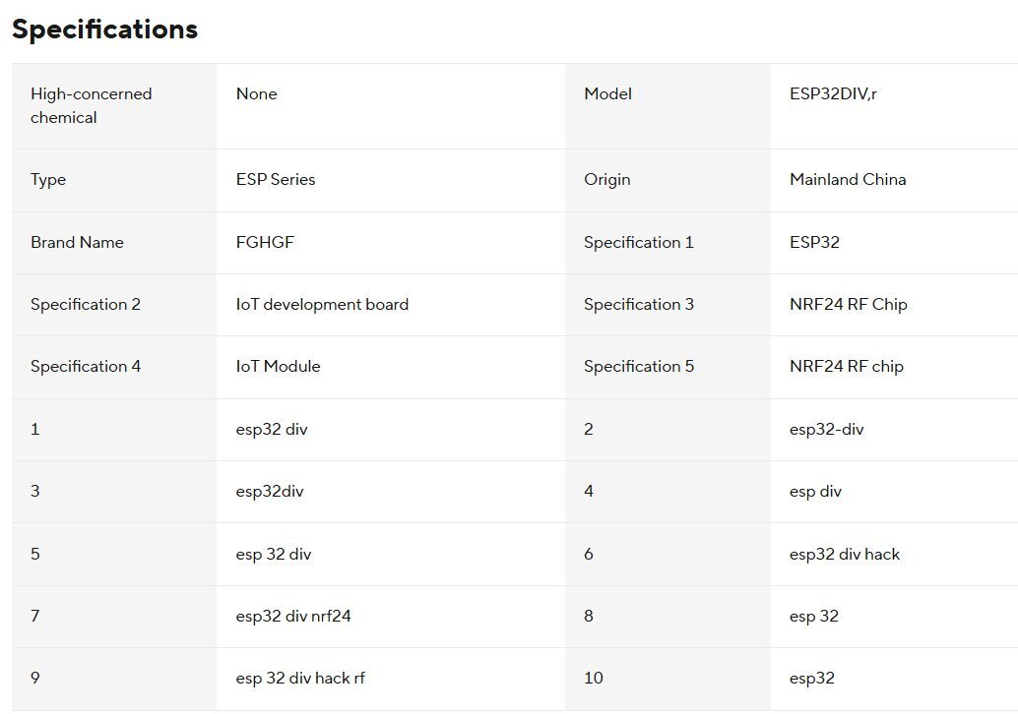Click the Brand Name value FGHGF
This screenshot has height=714, width=1018.
point(265,242)
